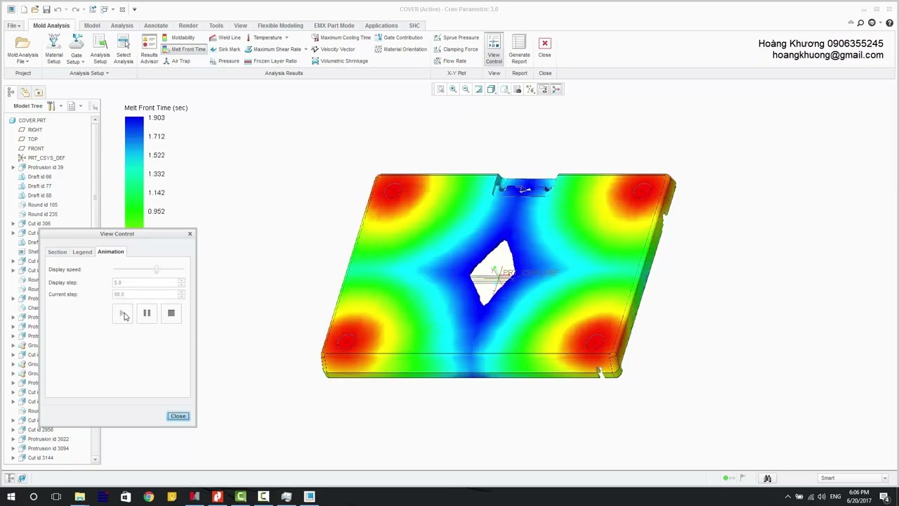This screenshot has height=506, width=899.
Task: Open the Model ribbon tab
Action: 92,25
